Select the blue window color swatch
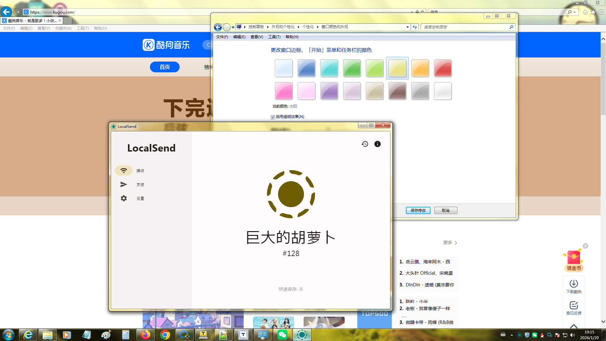 point(306,68)
